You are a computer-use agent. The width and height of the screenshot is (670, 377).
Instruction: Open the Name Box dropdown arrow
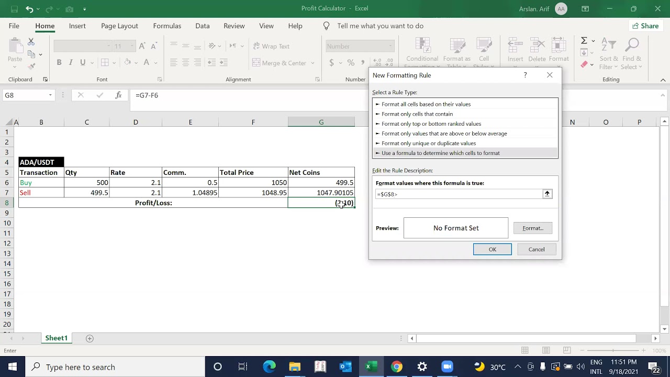coord(50,95)
